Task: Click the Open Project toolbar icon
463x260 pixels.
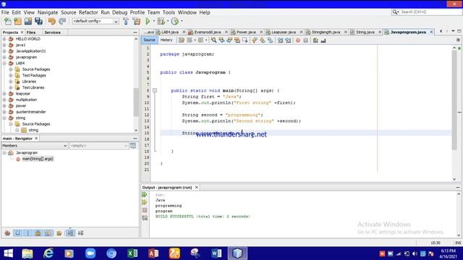Action: tap(28, 21)
